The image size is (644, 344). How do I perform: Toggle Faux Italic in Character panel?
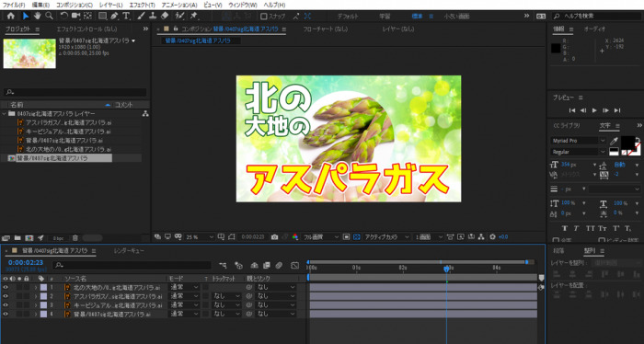coord(577,228)
